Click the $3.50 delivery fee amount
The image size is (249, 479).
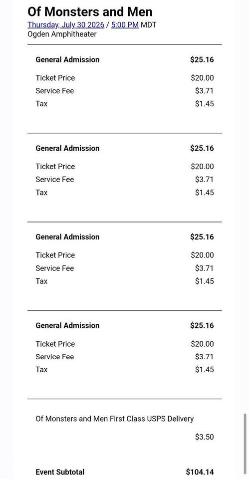pos(205,437)
